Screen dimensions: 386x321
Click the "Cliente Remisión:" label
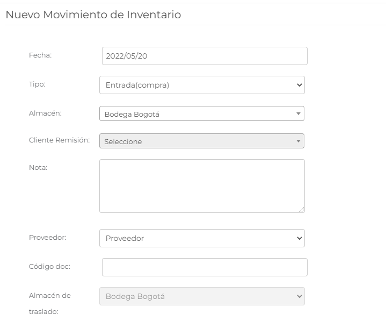pyautogui.click(x=60, y=140)
